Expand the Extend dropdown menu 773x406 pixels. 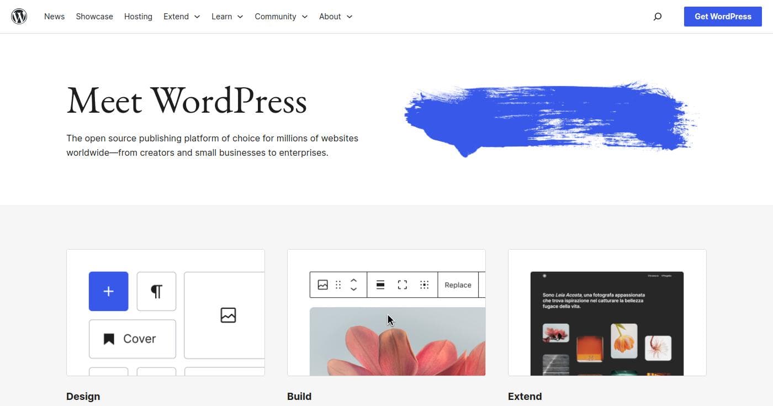tap(182, 17)
